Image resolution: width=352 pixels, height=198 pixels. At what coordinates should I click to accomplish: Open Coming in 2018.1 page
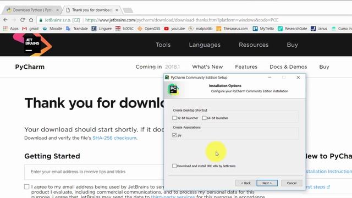click(x=158, y=67)
